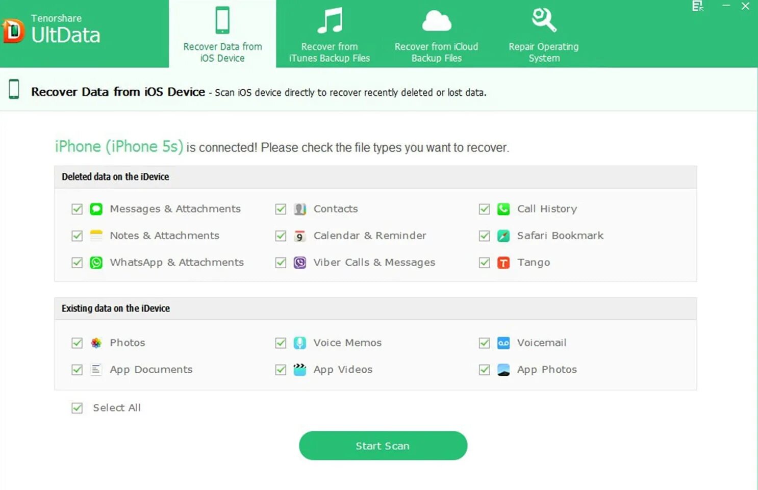758x490 pixels.
Task: Uncheck the Safari Bookmark checkbox
Action: (x=485, y=236)
